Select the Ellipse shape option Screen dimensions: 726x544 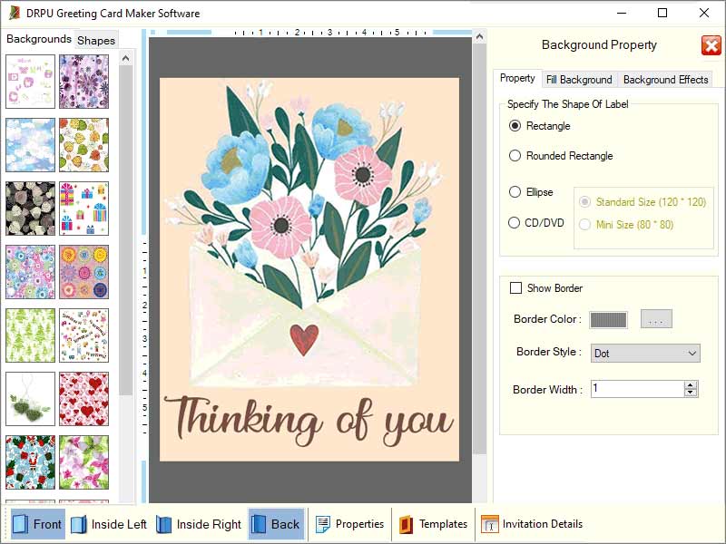click(x=515, y=191)
